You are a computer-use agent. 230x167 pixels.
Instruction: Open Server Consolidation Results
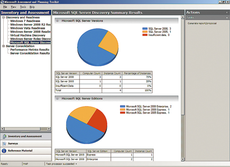pos(30,53)
